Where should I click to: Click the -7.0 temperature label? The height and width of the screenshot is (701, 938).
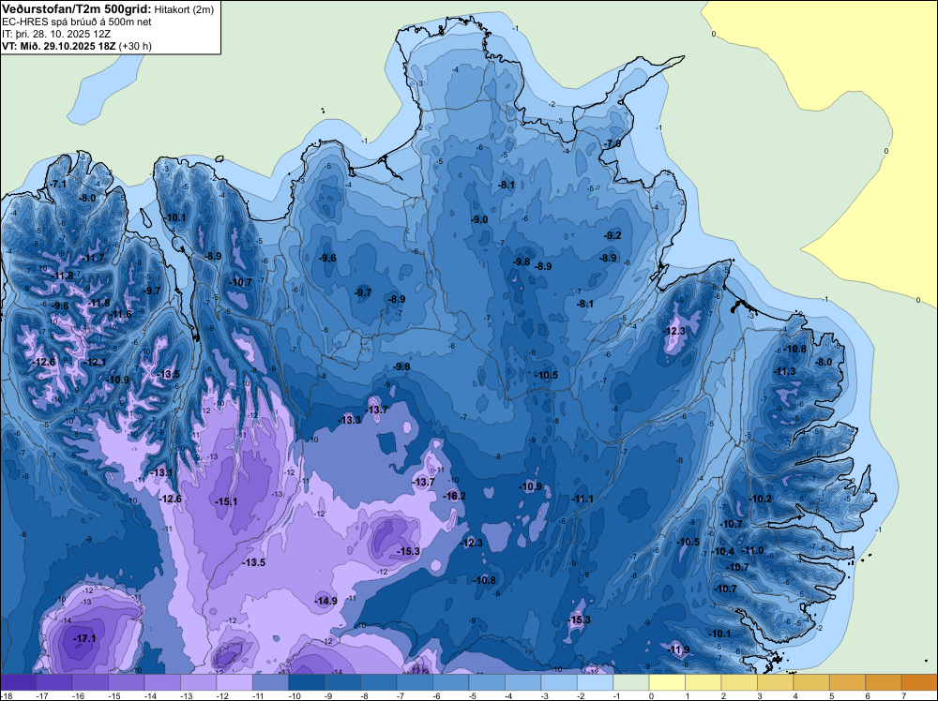click(612, 144)
